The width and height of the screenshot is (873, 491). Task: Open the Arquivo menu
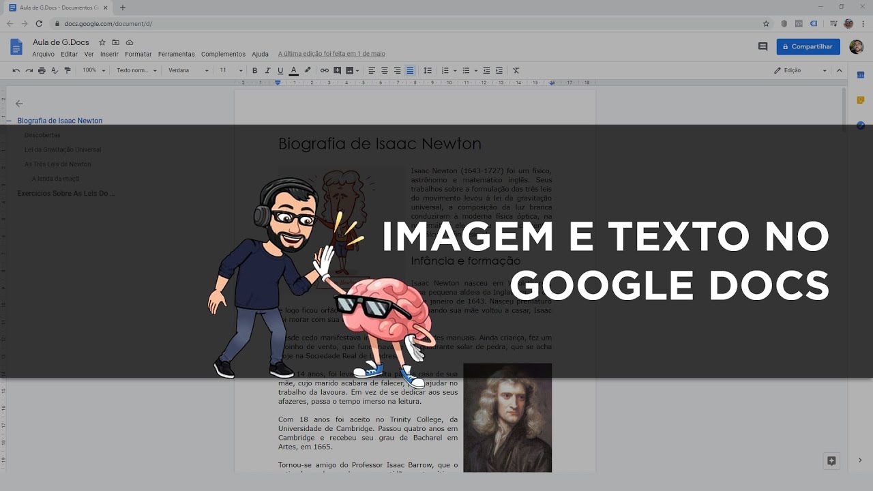[44, 54]
